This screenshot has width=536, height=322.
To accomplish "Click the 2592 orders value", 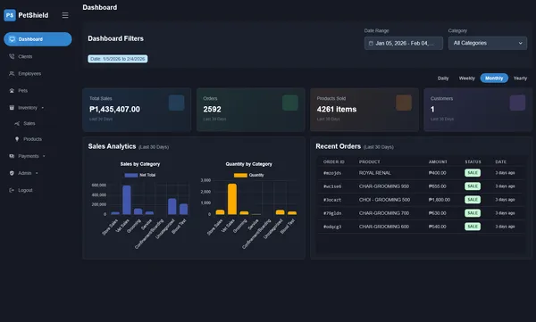I will click(212, 110).
